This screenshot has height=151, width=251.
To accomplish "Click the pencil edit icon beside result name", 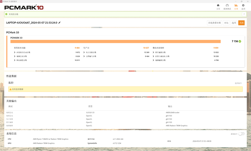I will click(x=60, y=23).
